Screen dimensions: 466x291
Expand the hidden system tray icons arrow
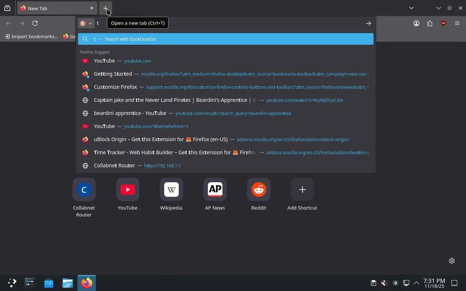pos(416,283)
